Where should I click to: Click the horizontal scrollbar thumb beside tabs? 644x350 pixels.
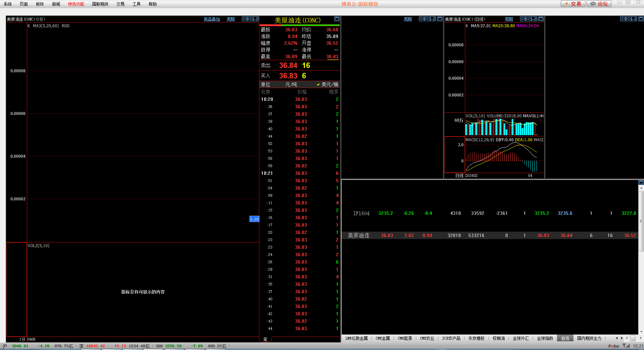click(633, 338)
